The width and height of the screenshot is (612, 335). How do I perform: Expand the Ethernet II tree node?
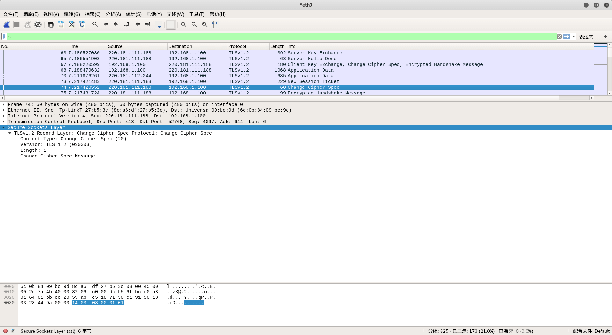[x=4, y=110]
